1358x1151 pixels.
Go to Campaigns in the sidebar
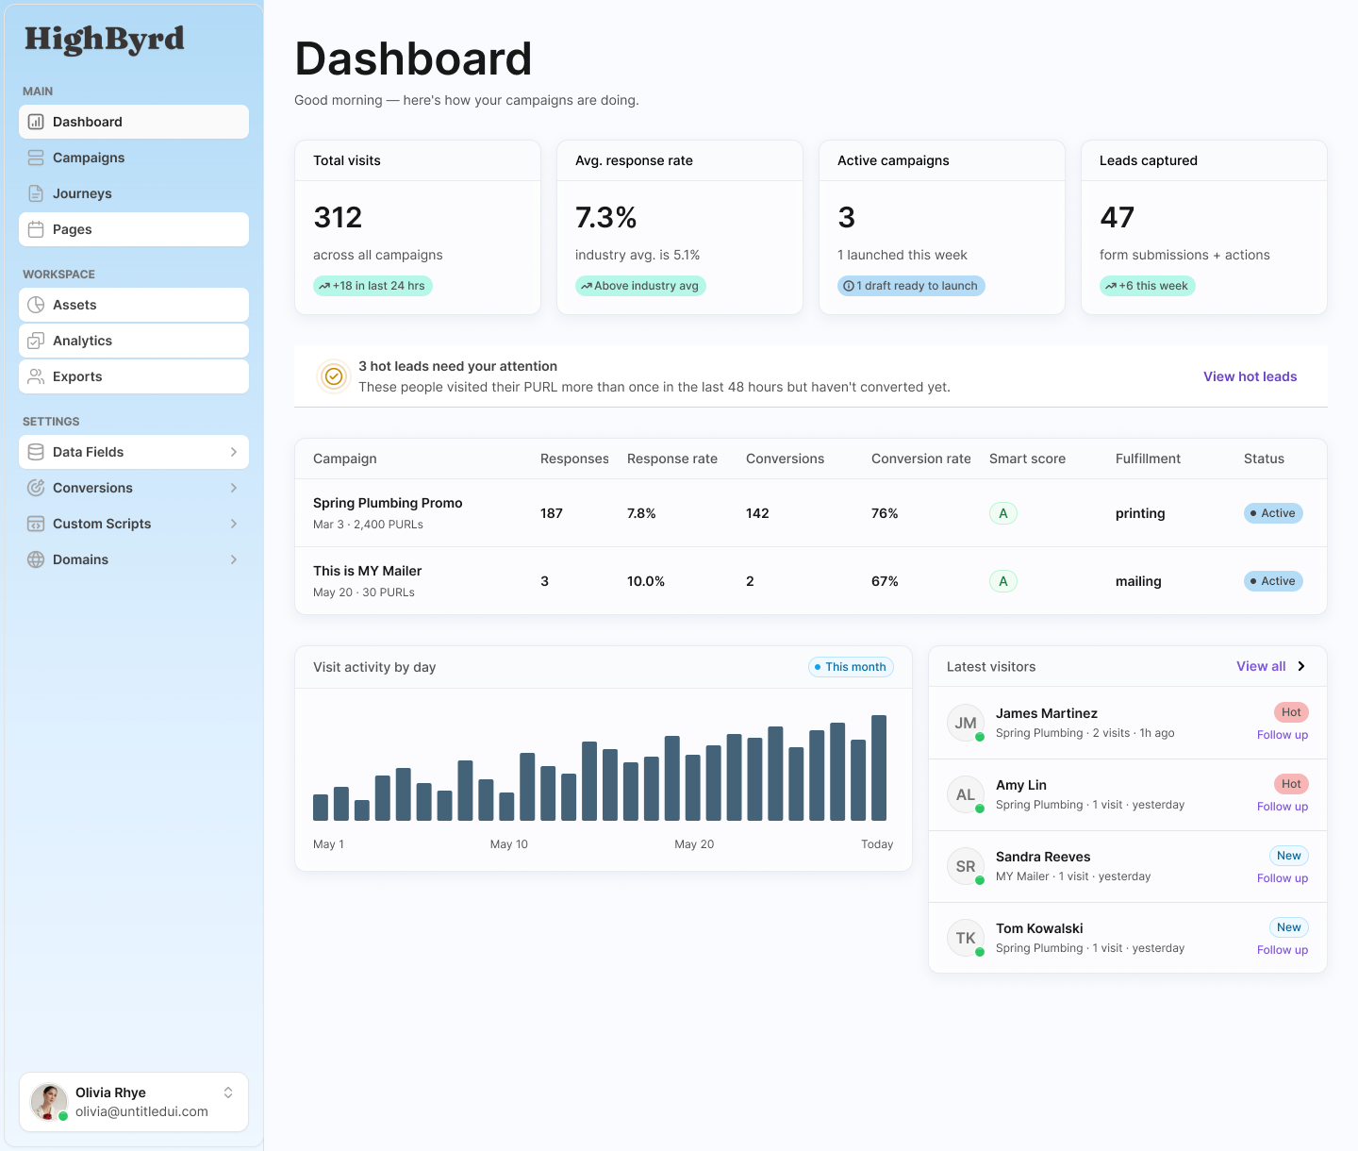[134, 158]
